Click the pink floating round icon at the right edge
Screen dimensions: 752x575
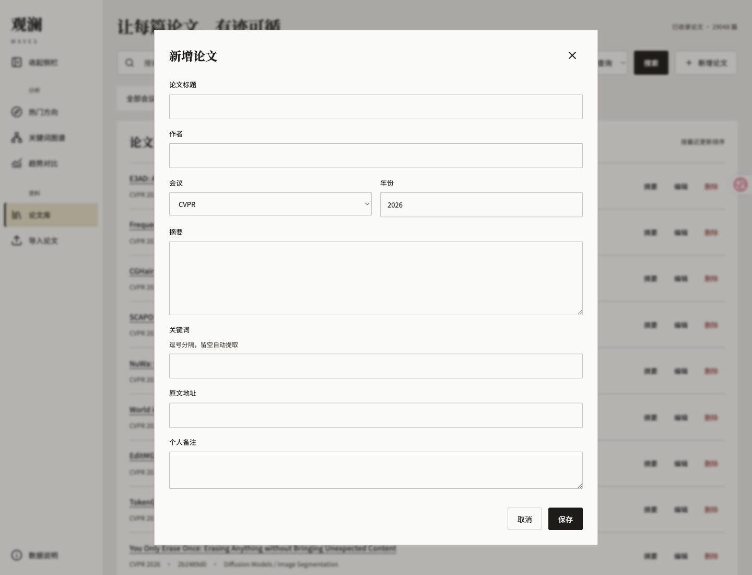click(x=741, y=185)
